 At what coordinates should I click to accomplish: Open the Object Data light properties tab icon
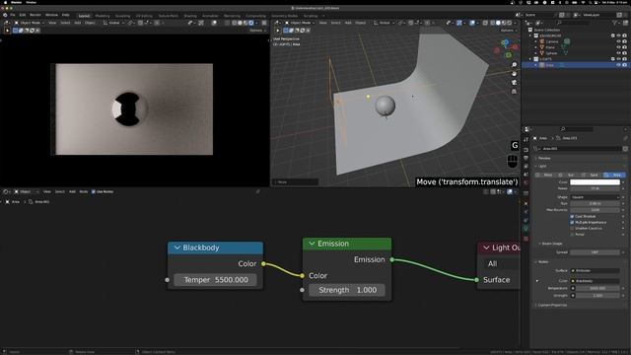[526, 229]
